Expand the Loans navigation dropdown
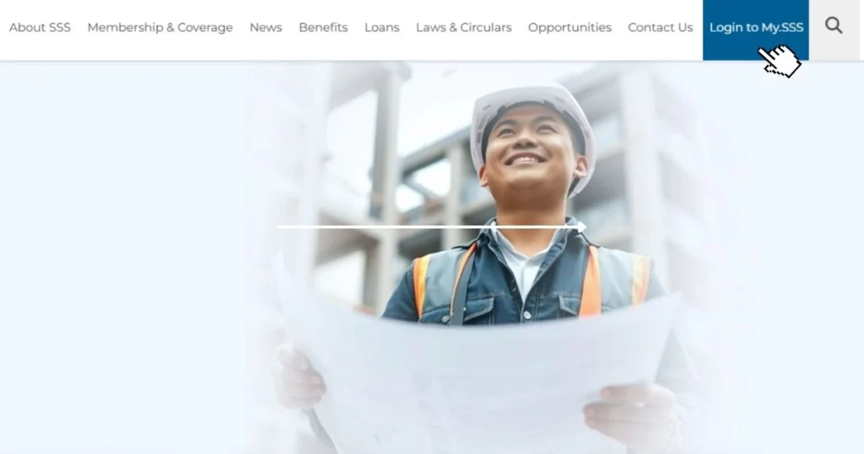864x454 pixels. coord(382,28)
